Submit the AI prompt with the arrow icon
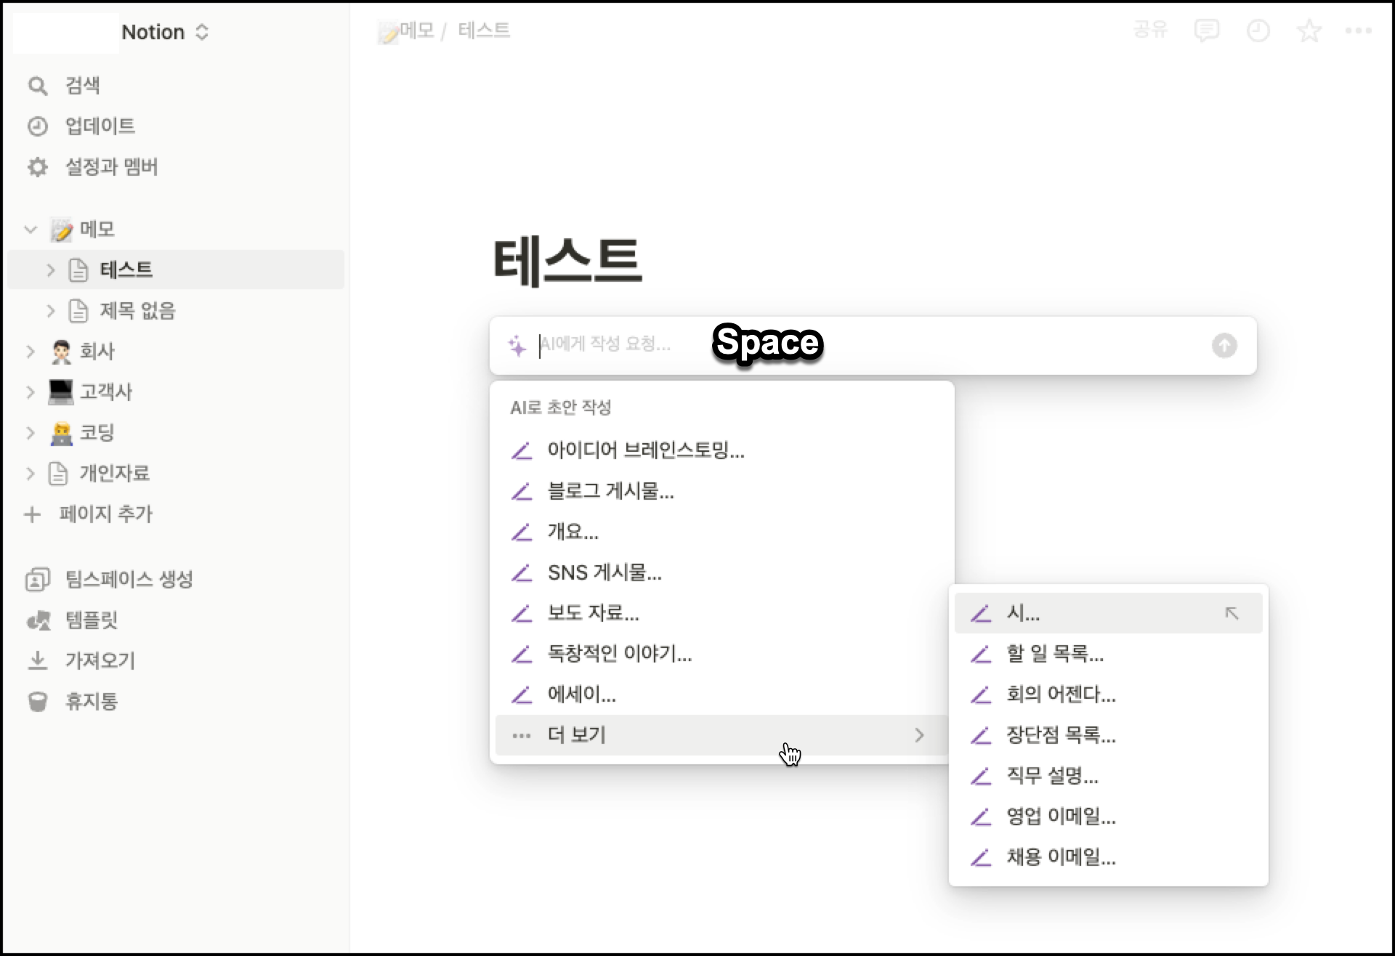 pos(1224,346)
